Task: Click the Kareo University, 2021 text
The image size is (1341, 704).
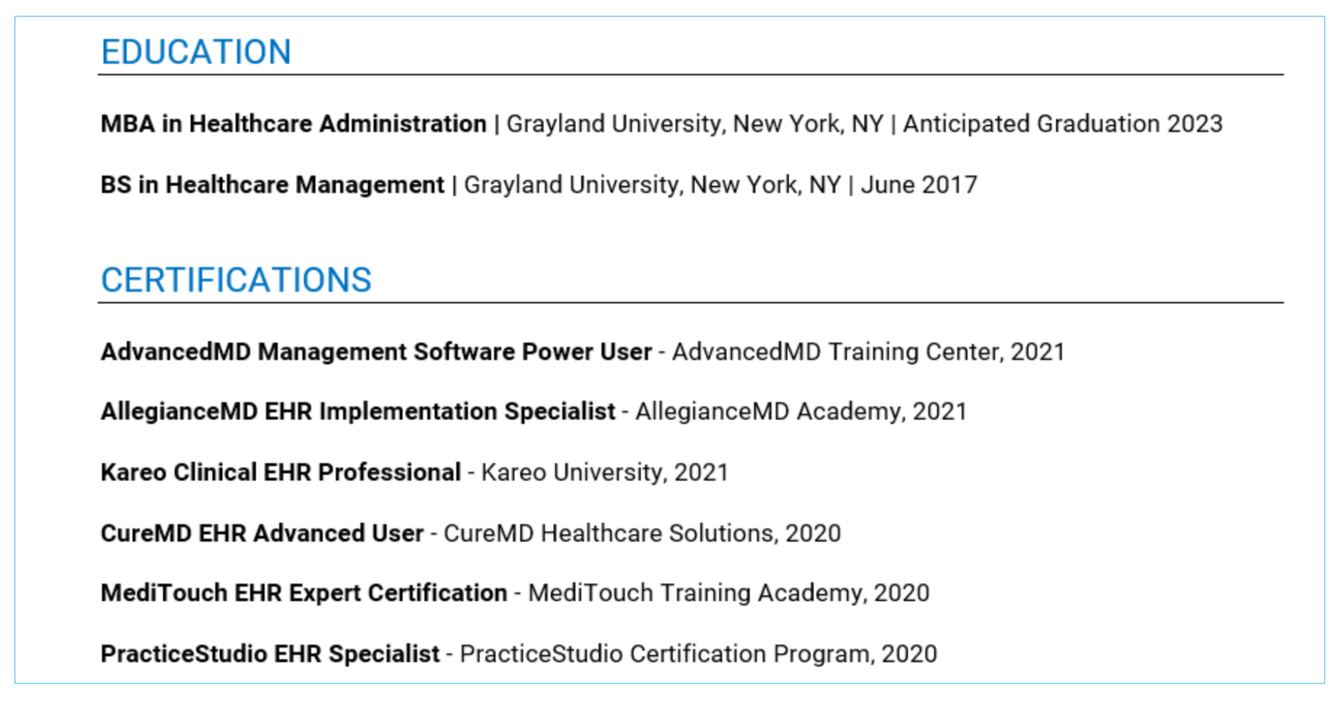Action: click(x=605, y=473)
